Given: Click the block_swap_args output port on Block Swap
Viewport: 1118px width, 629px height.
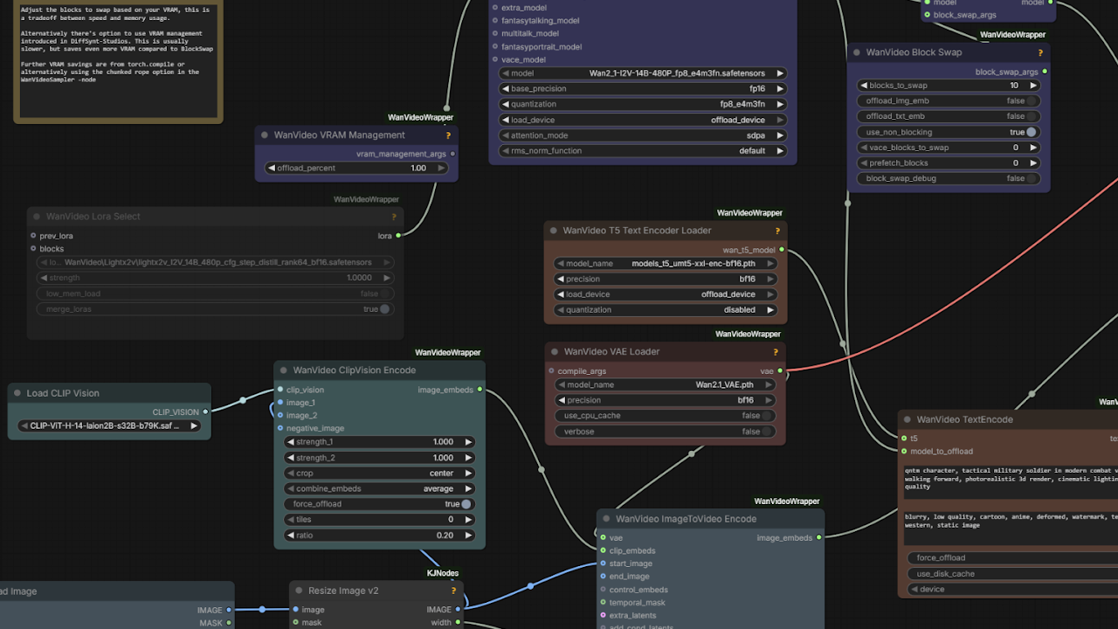Looking at the screenshot, I should (1045, 72).
